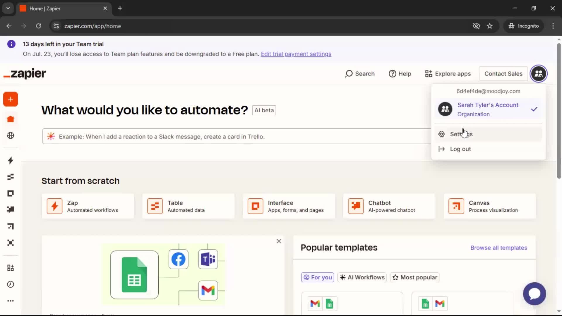Select Log out from the account menu

point(488,149)
